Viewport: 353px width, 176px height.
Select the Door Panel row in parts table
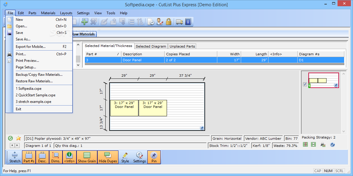coord(214,60)
